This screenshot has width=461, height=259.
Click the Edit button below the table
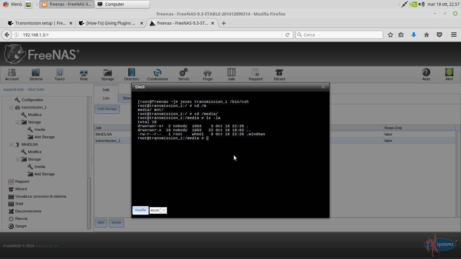101,223
